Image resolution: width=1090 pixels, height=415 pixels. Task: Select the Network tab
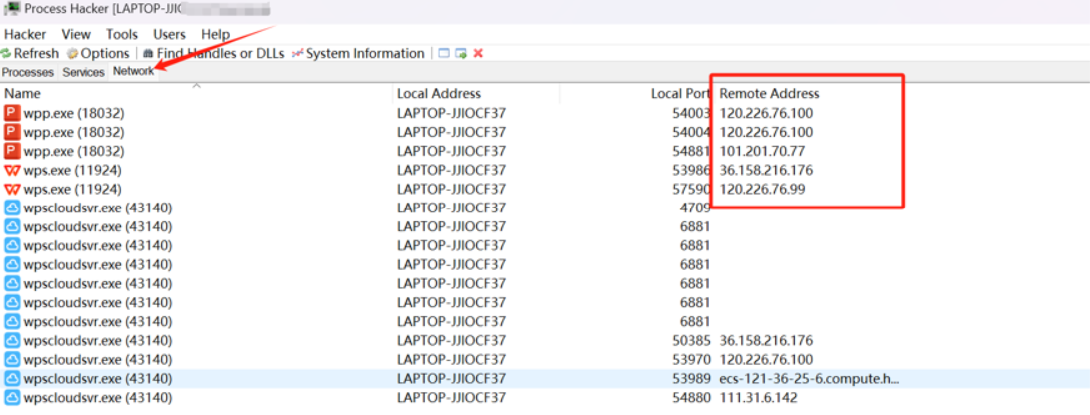click(134, 72)
